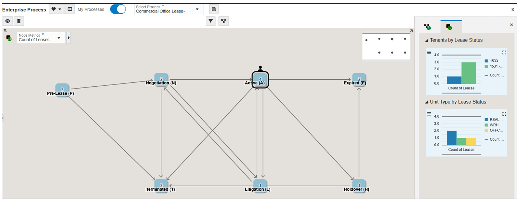Click Count legend entry in Tenants chart
Image resolution: width=518 pixels, height=201 pixels.
pos(494,75)
